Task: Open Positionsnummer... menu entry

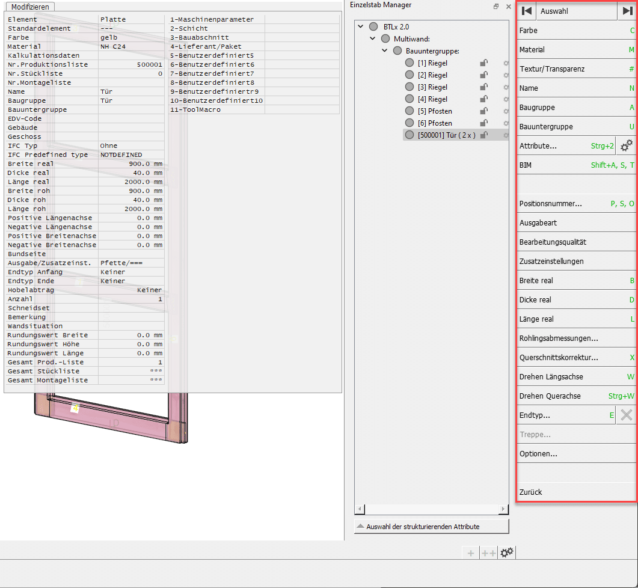Action: pos(577,203)
